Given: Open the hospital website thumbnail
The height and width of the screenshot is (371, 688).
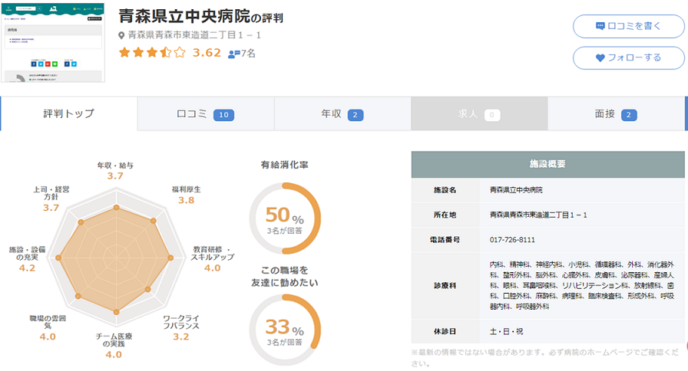Looking at the screenshot, I should (55, 43).
